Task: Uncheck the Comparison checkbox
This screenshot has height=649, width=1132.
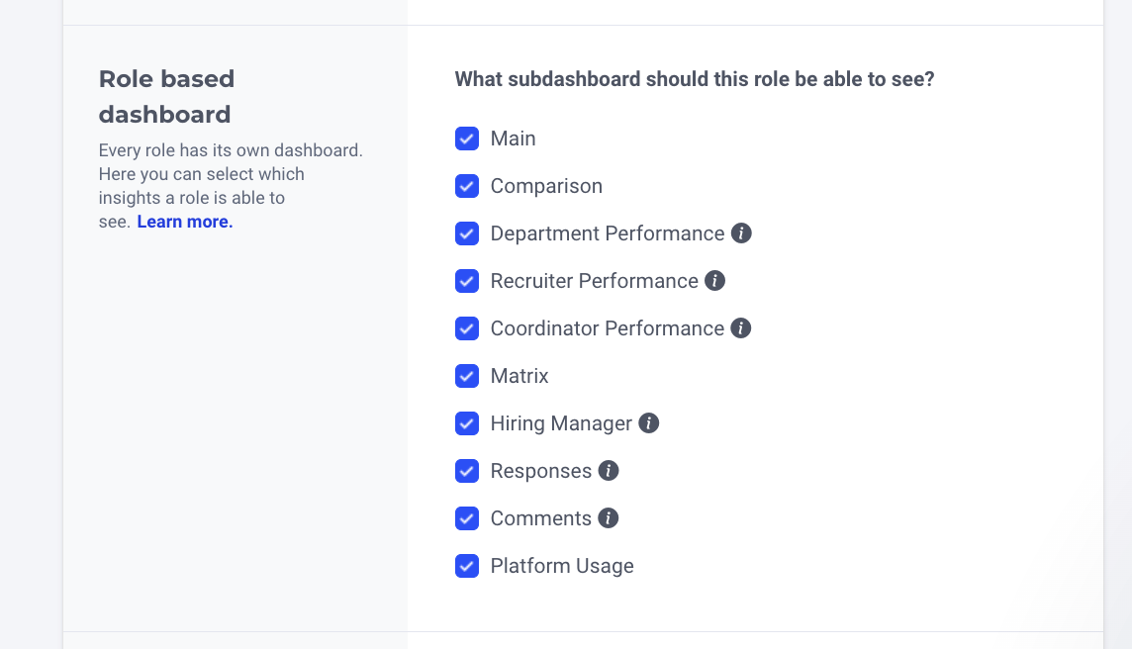Action: pyautogui.click(x=467, y=186)
